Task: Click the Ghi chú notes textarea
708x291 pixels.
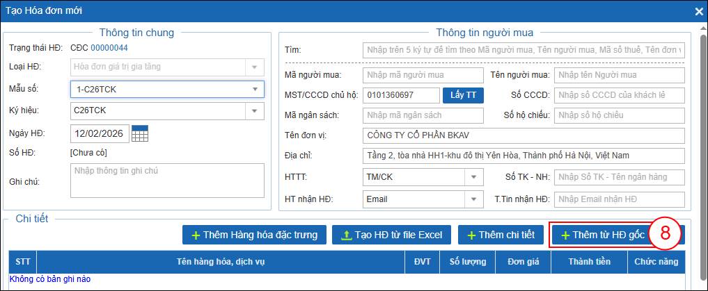Action: pos(167,181)
